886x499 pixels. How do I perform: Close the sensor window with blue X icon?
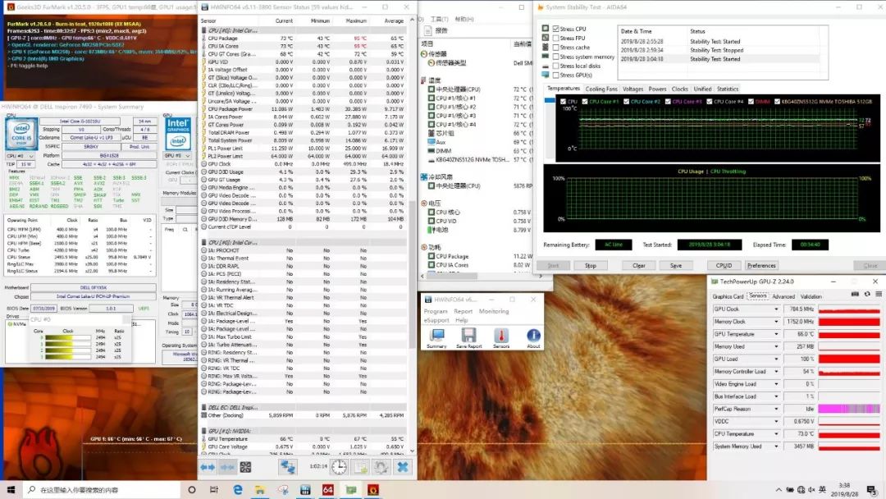point(403,467)
